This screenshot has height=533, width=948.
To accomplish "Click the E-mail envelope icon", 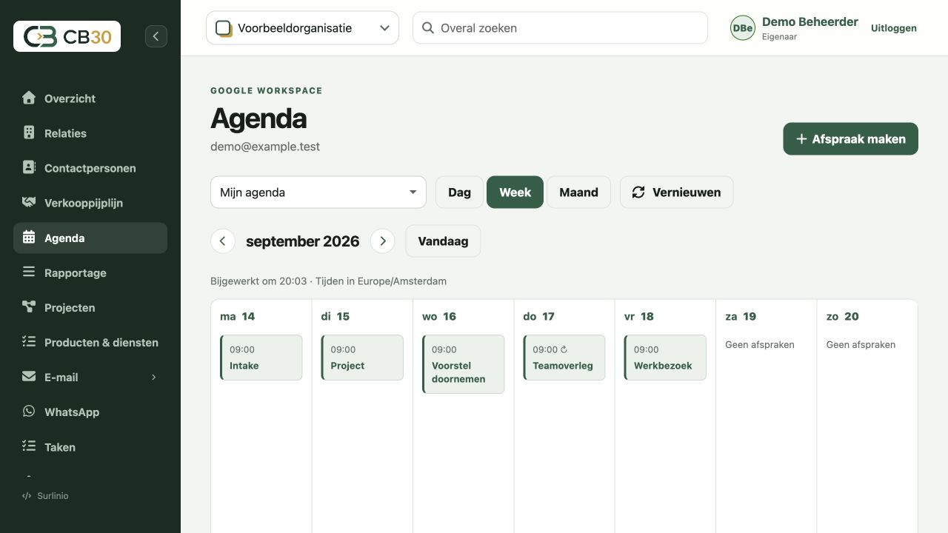I will [x=29, y=376].
